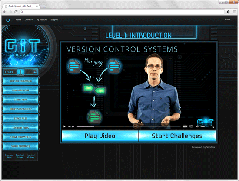239x181 pixels.
Task: Open the Code TV menu item
Action: coord(29,20)
